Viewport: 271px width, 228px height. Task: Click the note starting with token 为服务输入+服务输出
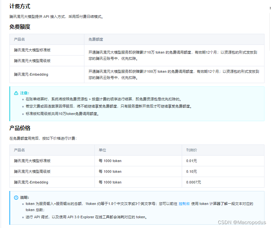pos(139,207)
